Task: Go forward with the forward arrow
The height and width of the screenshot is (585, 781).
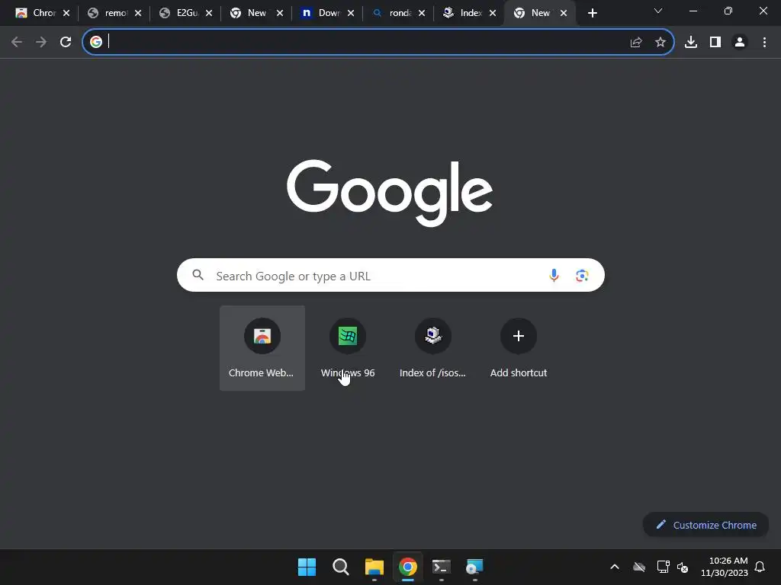Action: 41,43
